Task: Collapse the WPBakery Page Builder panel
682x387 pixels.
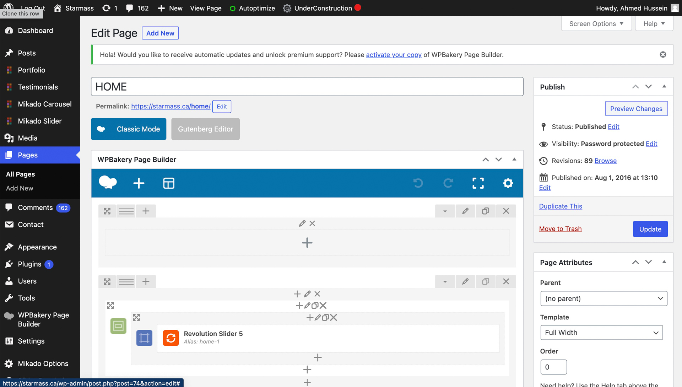Action: point(514,159)
